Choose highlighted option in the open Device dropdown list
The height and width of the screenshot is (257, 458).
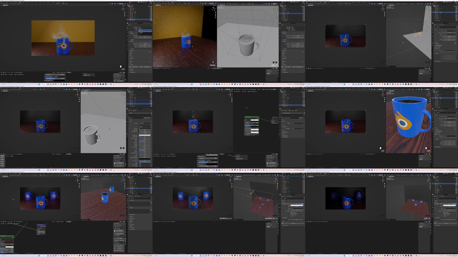[x=145, y=32]
